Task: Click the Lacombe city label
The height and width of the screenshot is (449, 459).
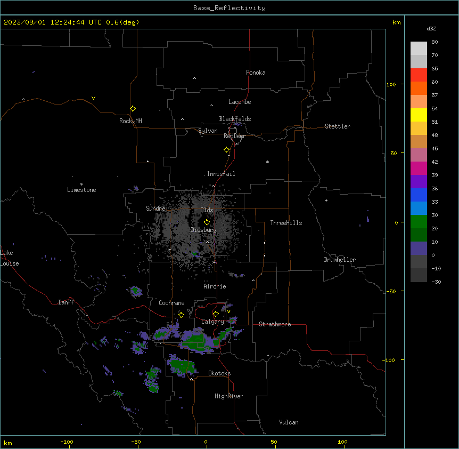Action: tap(240, 102)
